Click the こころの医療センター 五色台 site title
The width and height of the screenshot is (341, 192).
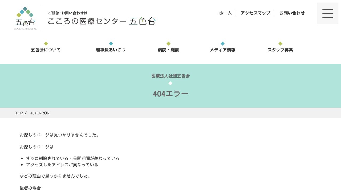click(x=102, y=21)
